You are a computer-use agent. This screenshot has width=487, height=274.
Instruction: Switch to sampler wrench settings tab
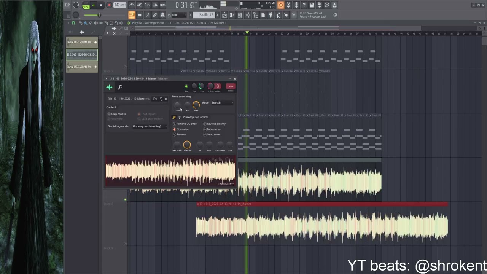(119, 87)
